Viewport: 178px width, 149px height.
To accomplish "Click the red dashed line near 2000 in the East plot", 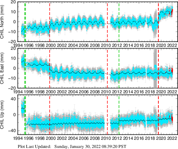I will [50, 69].
